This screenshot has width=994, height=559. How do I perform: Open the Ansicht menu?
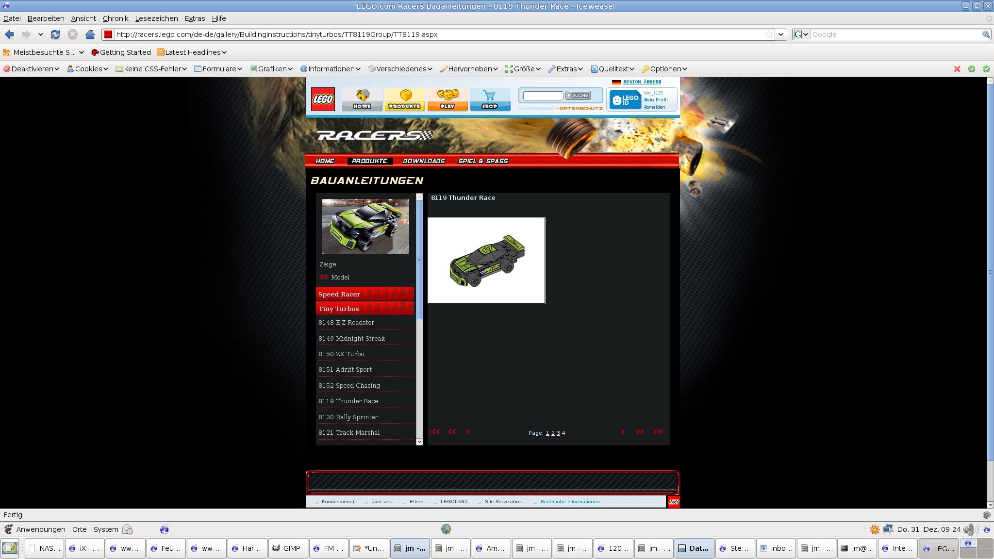(83, 18)
